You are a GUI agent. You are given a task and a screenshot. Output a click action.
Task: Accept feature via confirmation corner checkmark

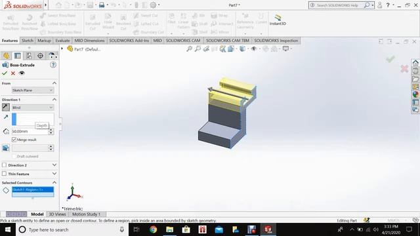pos(390,59)
